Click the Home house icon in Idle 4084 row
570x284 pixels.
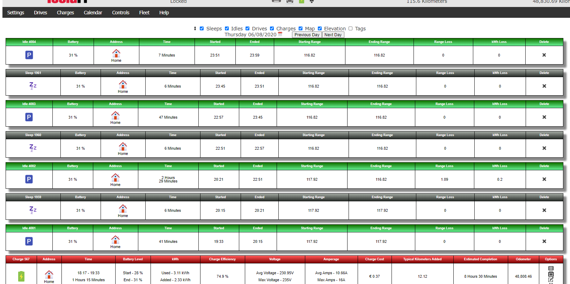click(x=116, y=53)
